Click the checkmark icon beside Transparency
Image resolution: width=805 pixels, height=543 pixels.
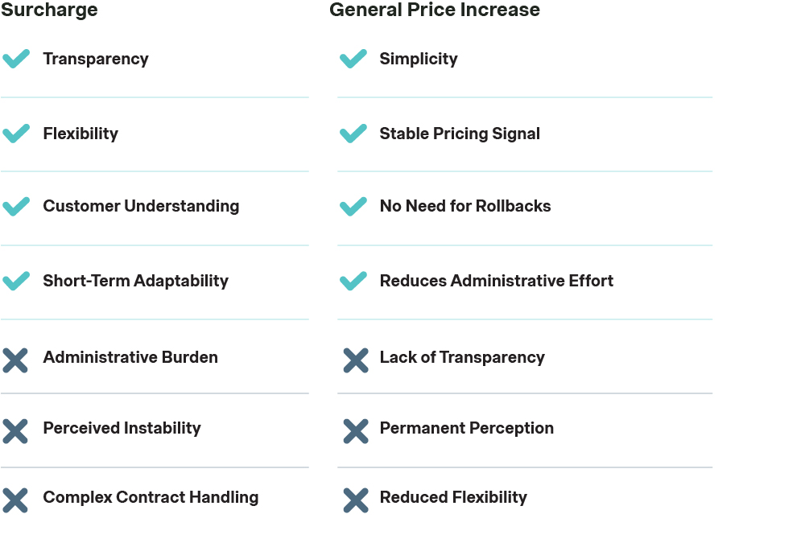click(x=16, y=59)
